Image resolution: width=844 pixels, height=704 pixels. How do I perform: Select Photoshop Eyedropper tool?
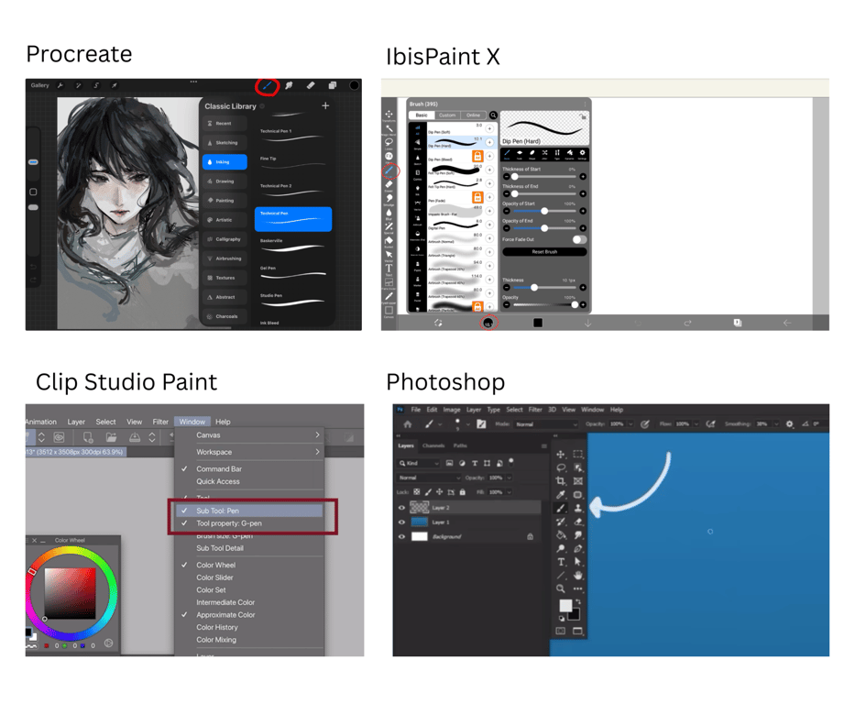(x=560, y=495)
